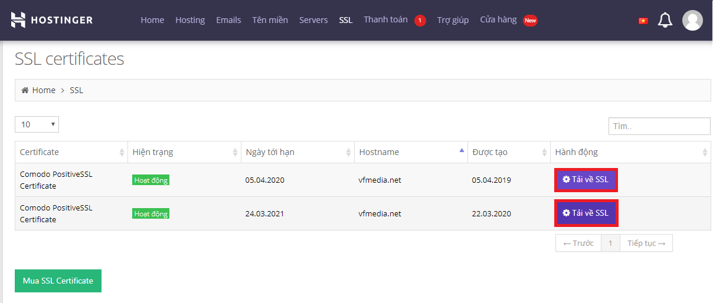713x303 pixels.
Task: Click Tải về SSL for 05.04.2020 certificate
Action: [x=586, y=180]
